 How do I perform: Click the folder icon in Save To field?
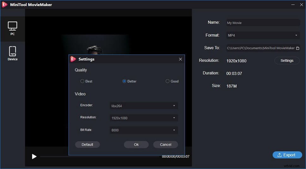pos(297,48)
